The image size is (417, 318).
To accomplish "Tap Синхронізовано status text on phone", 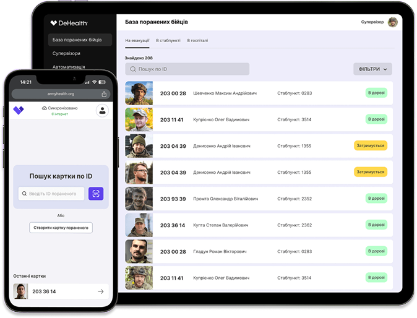I will pyautogui.click(x=62, y=108).
